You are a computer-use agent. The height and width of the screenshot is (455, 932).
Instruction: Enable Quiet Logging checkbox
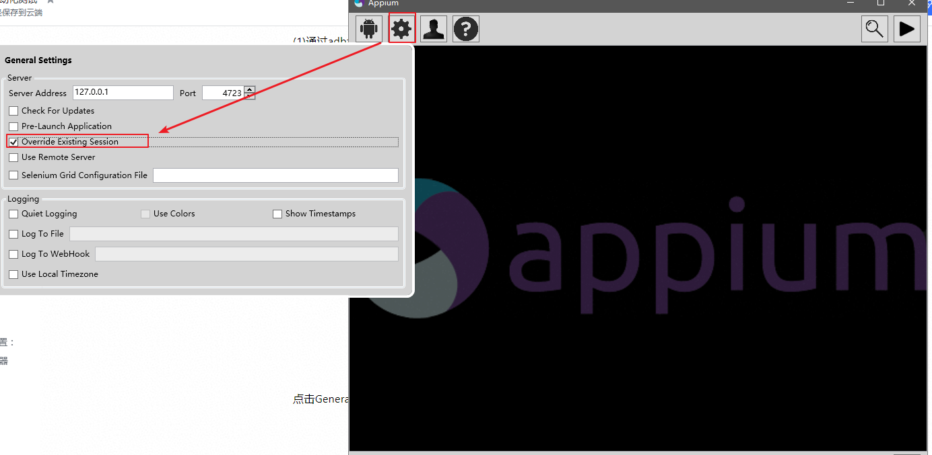click(13, 214)
